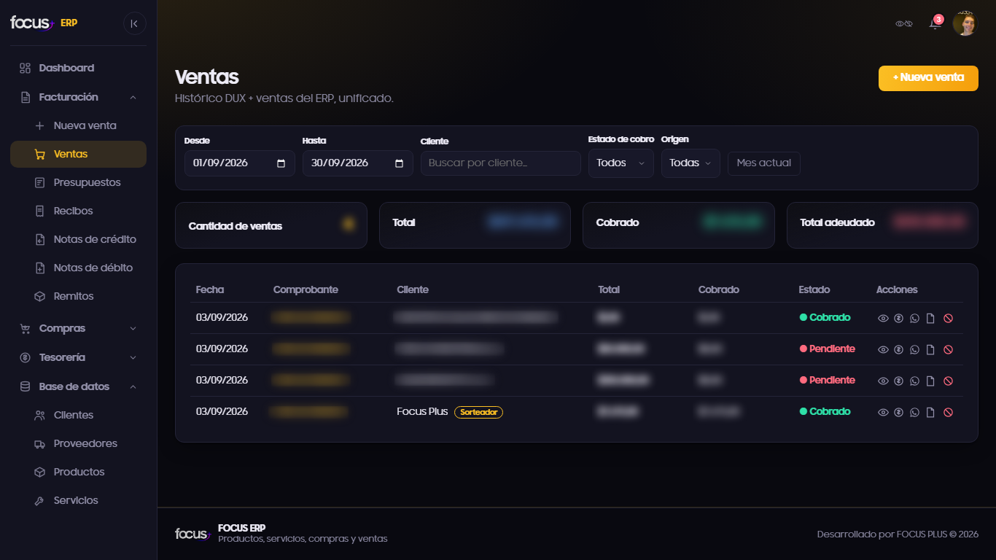Image resolution: width=996 pixels, height=560 pixels.
Task: Click the yellow Nueva venta button
Action: tap(928, 78)
